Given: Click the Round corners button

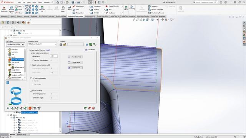Looking at the screenshot, I should [x=76, y=57].
